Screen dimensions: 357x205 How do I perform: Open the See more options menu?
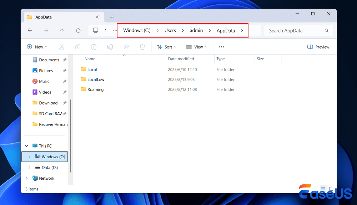click(221, 47)
